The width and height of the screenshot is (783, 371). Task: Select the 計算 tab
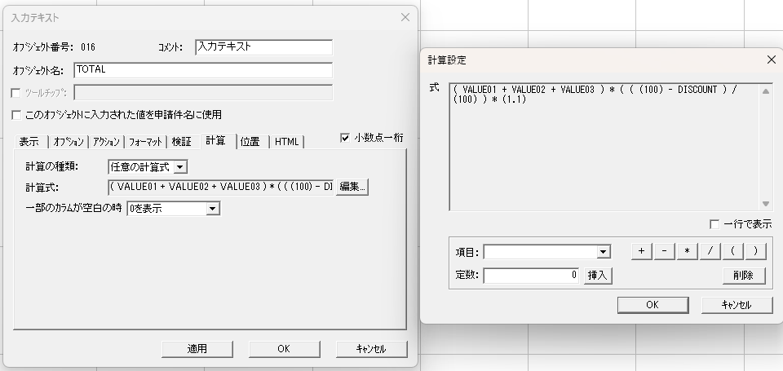pyautogui.click(x=217, y=141)
